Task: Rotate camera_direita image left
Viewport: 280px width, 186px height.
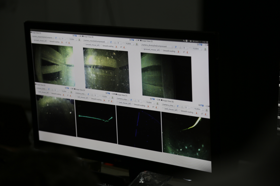Action: (x=178, y=51)
